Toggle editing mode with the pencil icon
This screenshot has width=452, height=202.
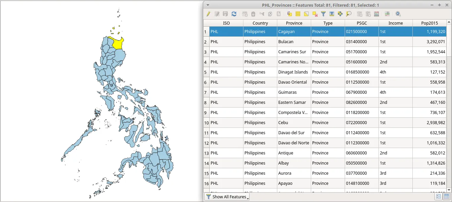[209, 14]
